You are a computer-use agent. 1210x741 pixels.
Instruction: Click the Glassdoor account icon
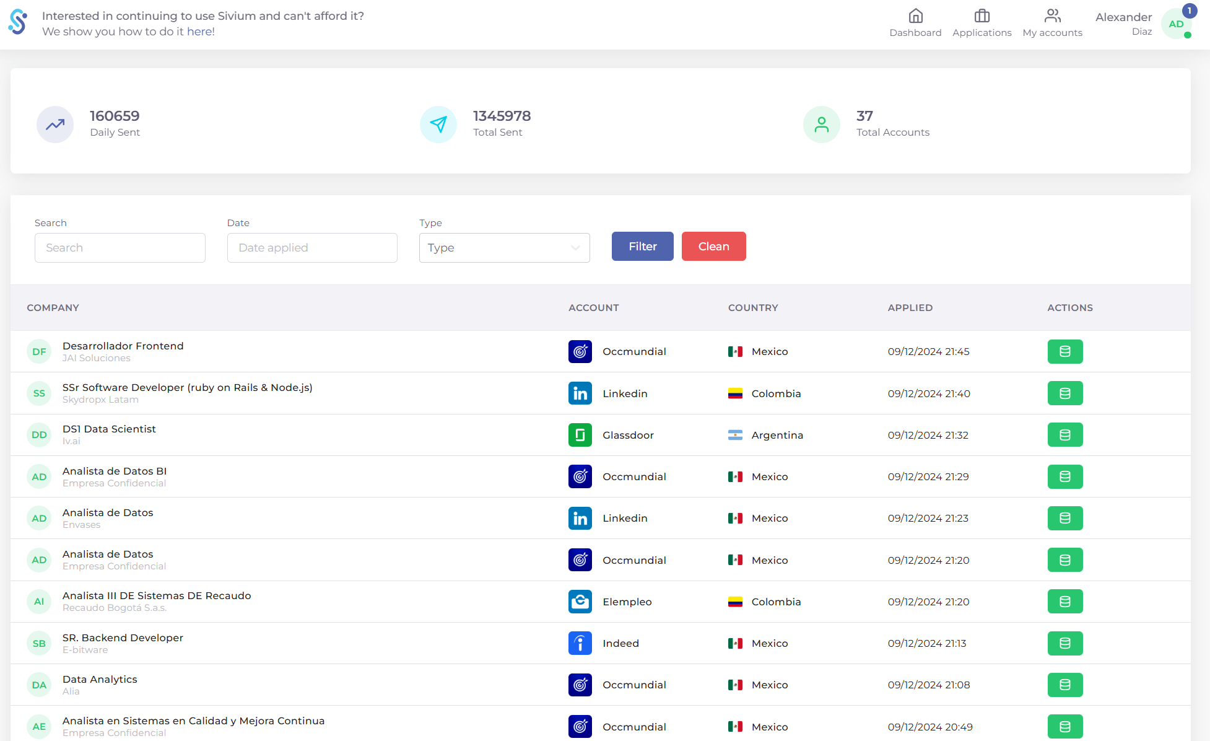(580, 435)
